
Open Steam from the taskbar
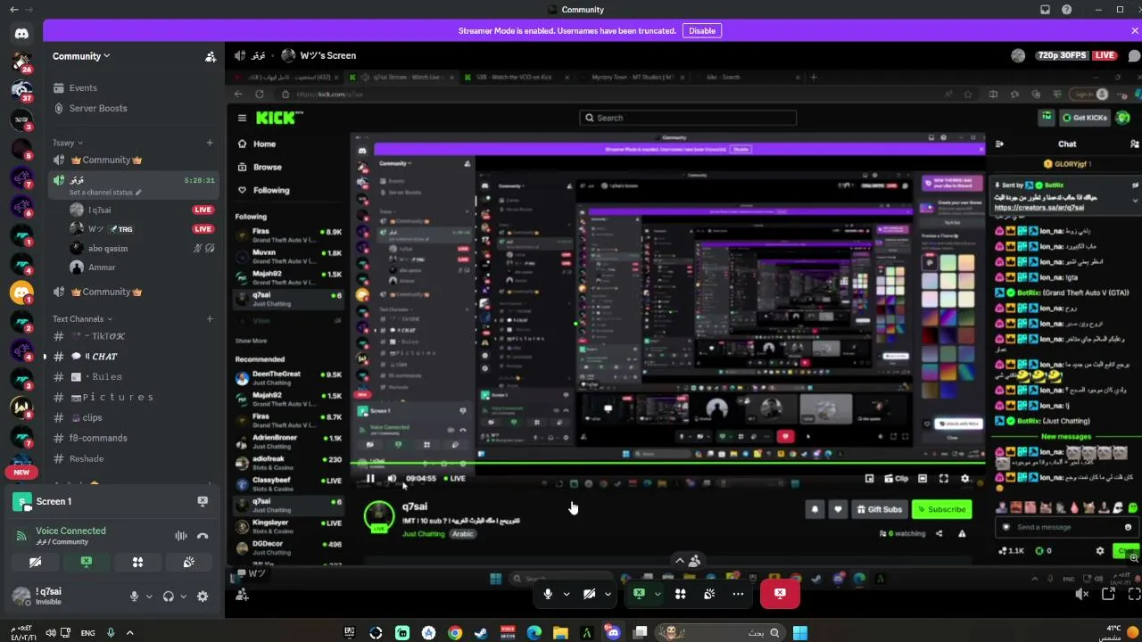481,633
